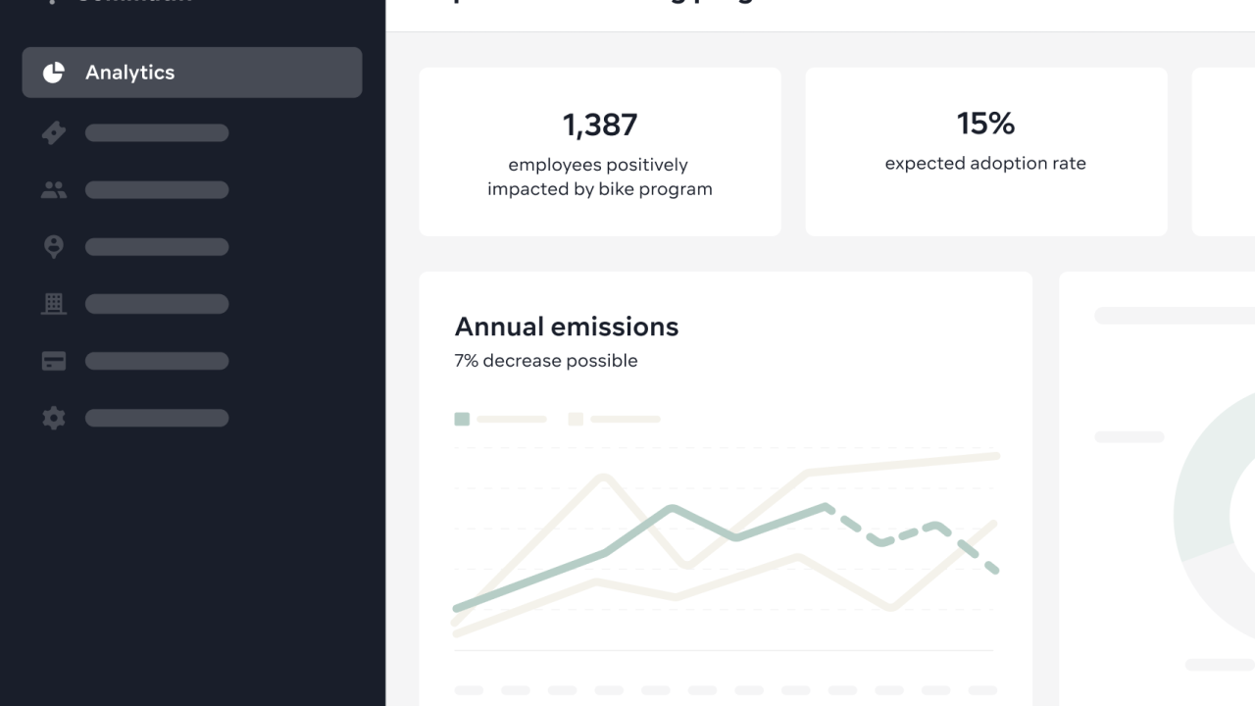Click the 15% expected adoption rate card

(985, 151)
